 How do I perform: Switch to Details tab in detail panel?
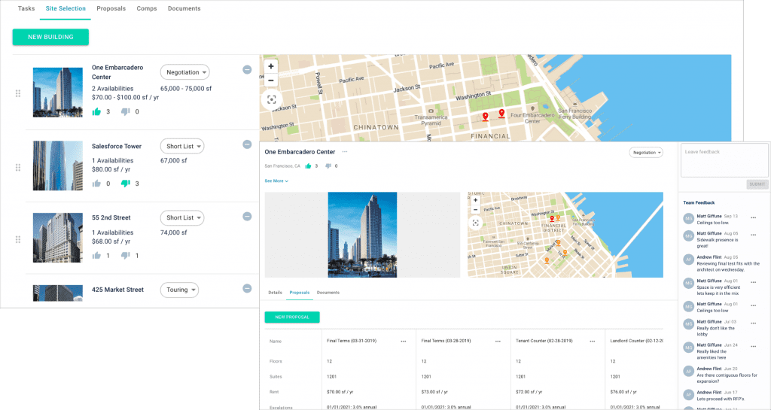275,293
